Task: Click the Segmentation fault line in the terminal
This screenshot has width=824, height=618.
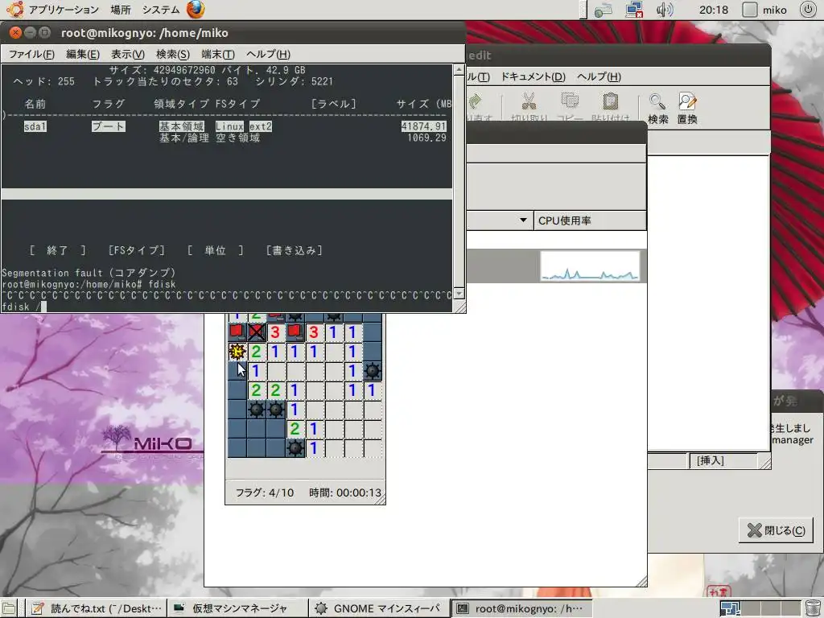Action: 89,273
